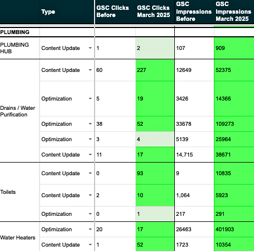
Task: Select the green cell showing 10354
Action: 234,244
